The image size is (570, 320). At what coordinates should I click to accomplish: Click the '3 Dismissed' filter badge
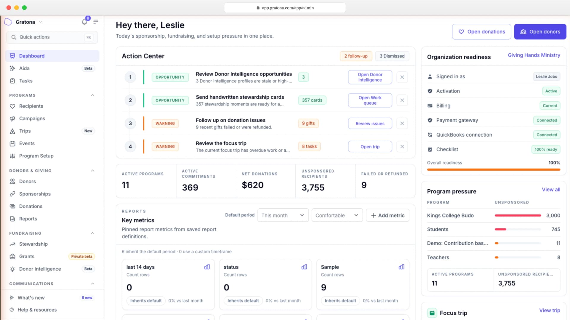[x=392, y=56]
